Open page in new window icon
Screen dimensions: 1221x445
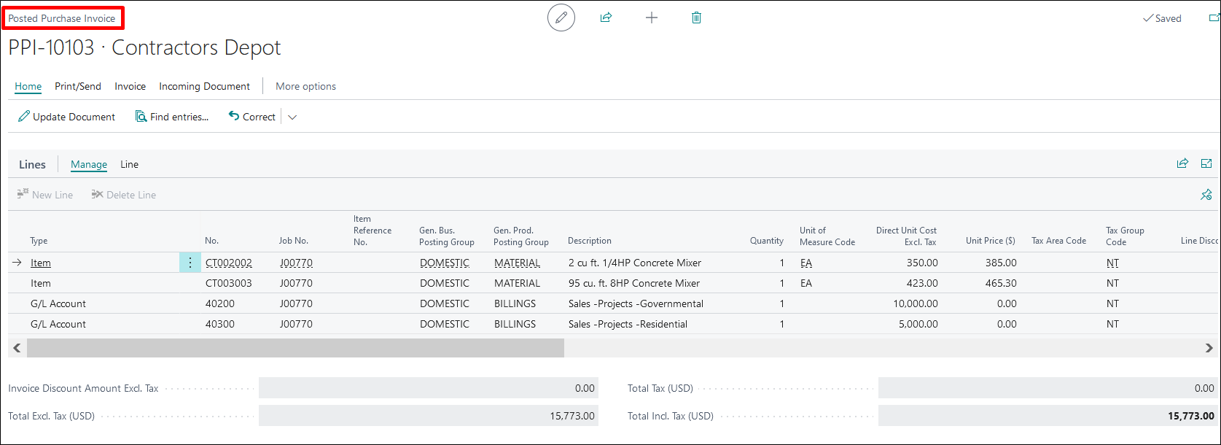[x=1214, y=18]
